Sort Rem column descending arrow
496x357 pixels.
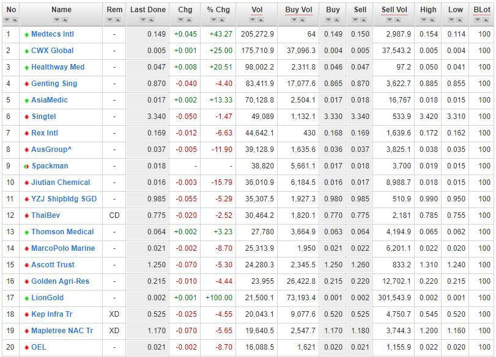[109, 20]
